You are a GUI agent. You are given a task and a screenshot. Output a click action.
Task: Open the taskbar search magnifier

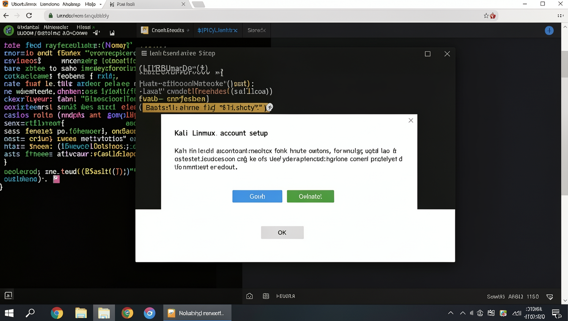click(31, 313)
